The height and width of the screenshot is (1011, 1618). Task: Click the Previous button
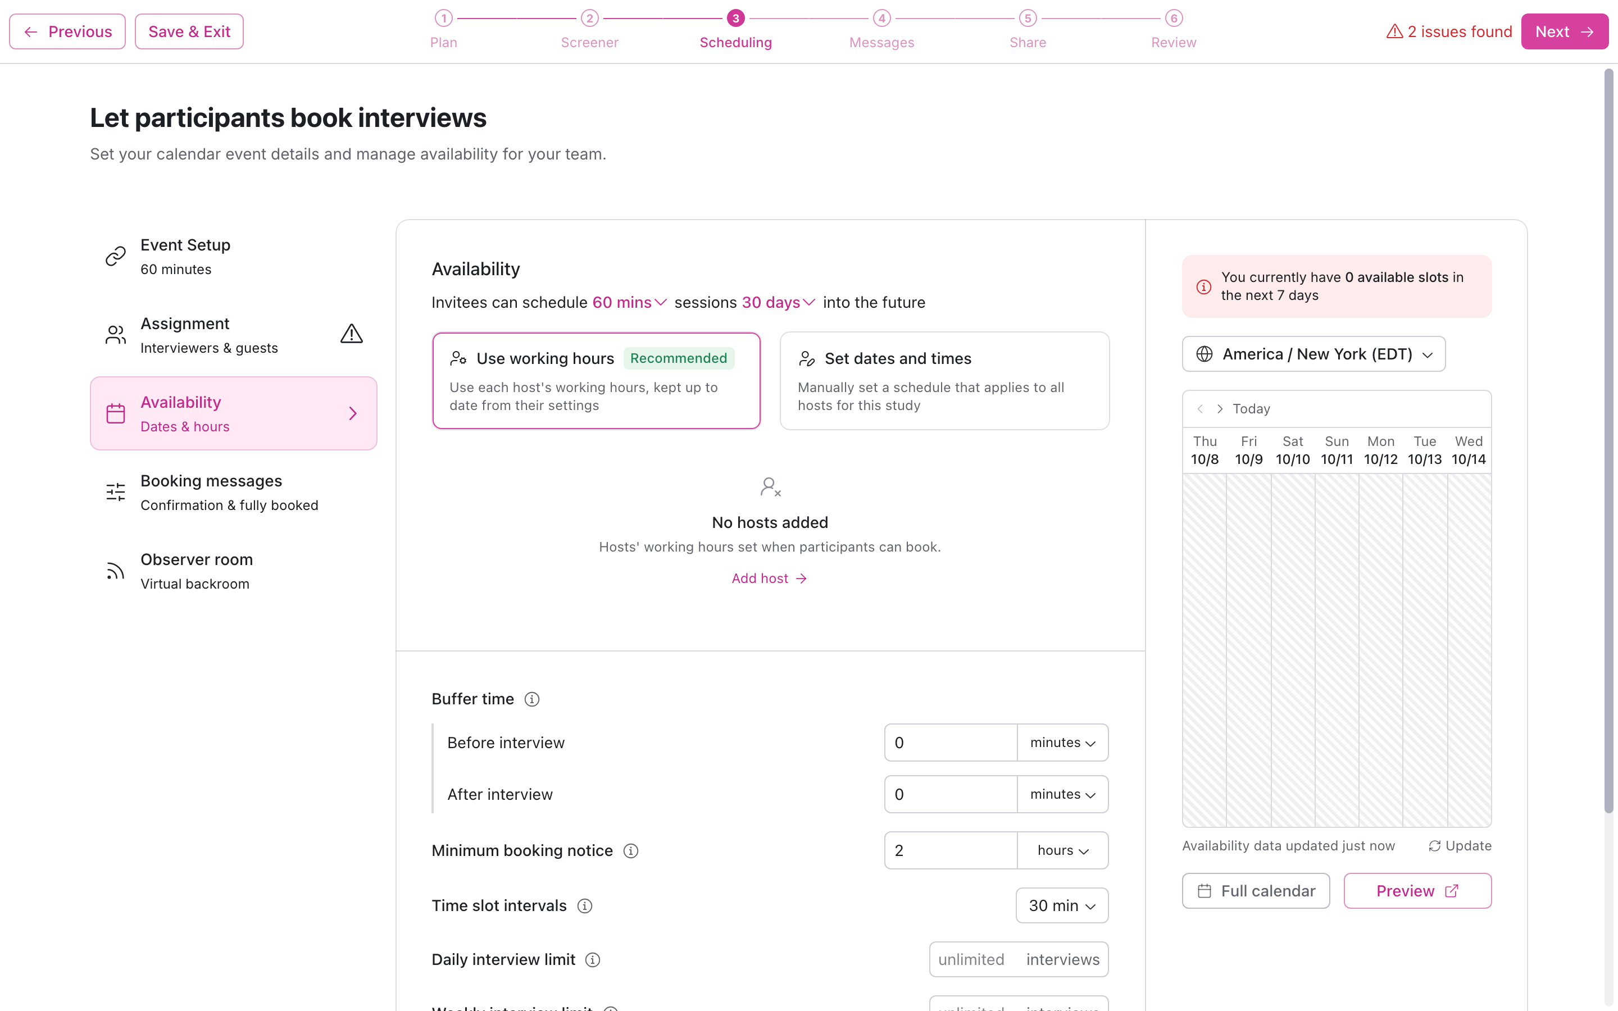[67, 31]
